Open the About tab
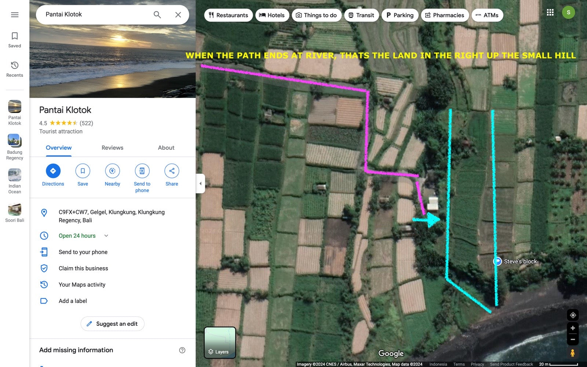Image resolution: width=587 pixels, height=367 pixels. [166, 148]
